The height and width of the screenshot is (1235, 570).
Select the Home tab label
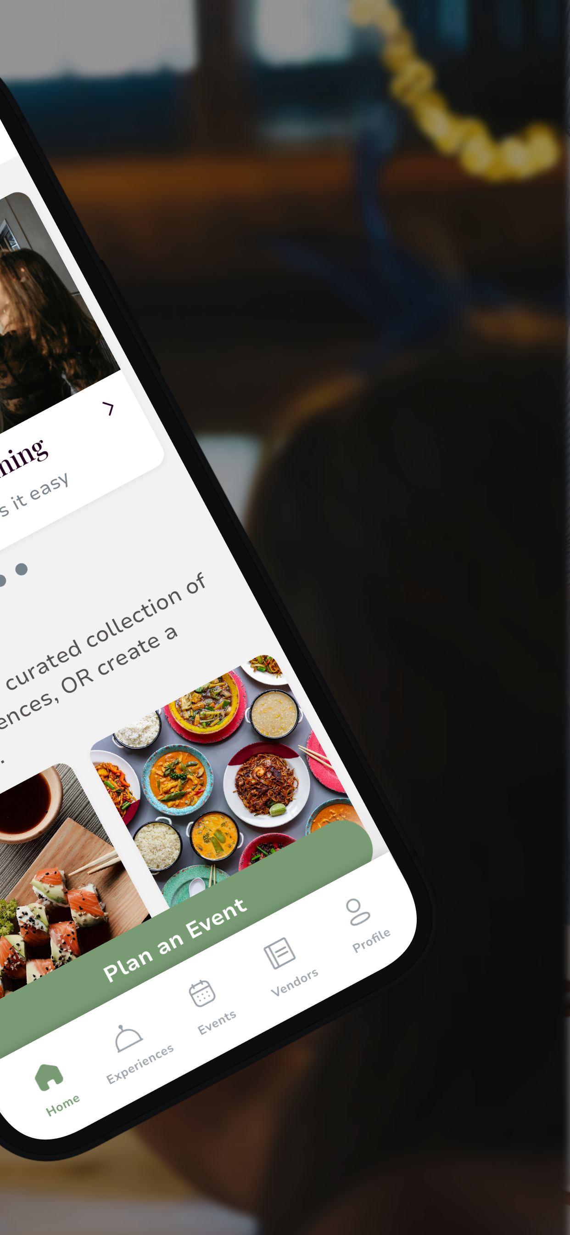(63, 1105)
